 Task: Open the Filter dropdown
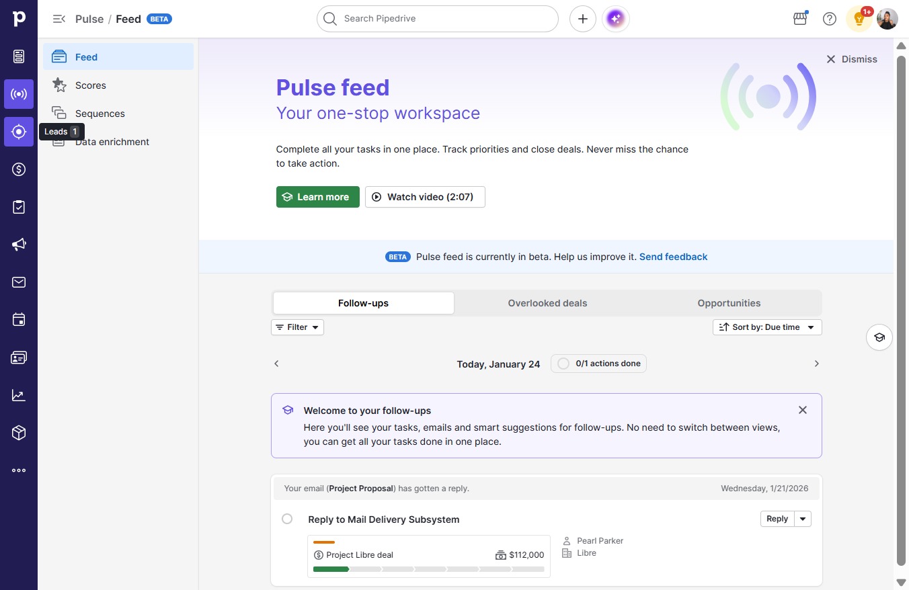click(x=297, y=327)
